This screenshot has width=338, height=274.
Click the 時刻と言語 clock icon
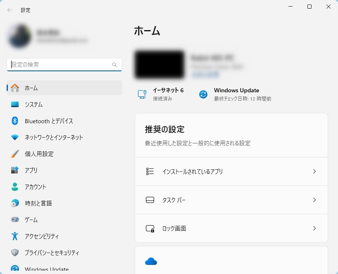[x=15, y=203]
